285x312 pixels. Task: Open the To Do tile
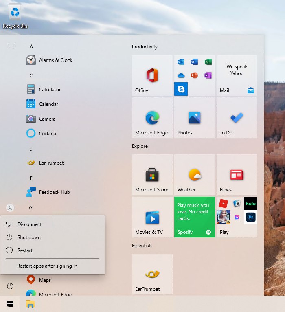(x=237, y=118)
